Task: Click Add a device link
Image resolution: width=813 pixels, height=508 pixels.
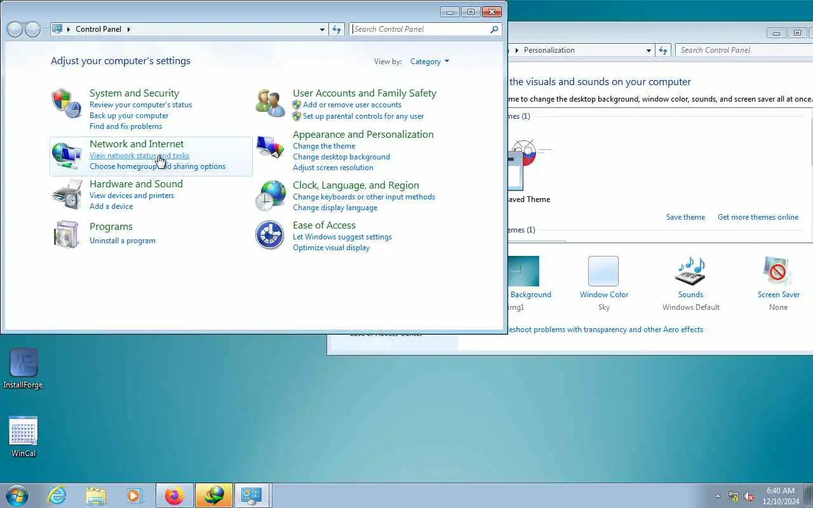Action: coord(111,206)
